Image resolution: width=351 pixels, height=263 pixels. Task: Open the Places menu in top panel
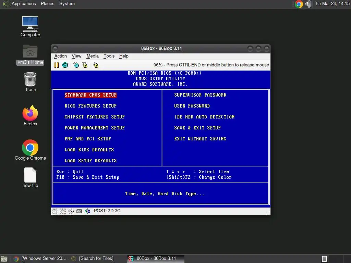point(47,3)
